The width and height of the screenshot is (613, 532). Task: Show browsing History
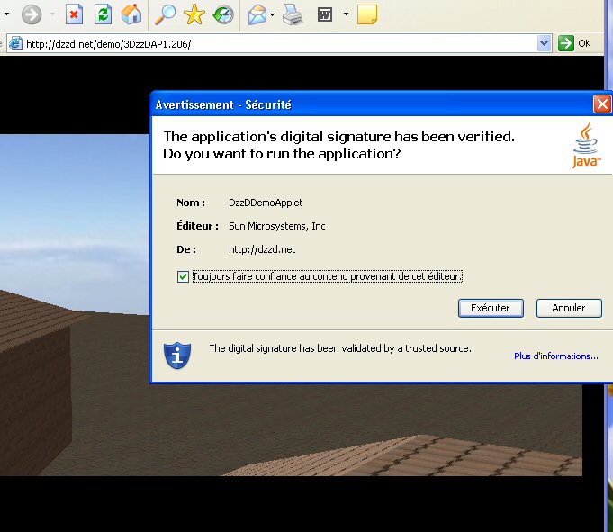(x=222, y=14)
